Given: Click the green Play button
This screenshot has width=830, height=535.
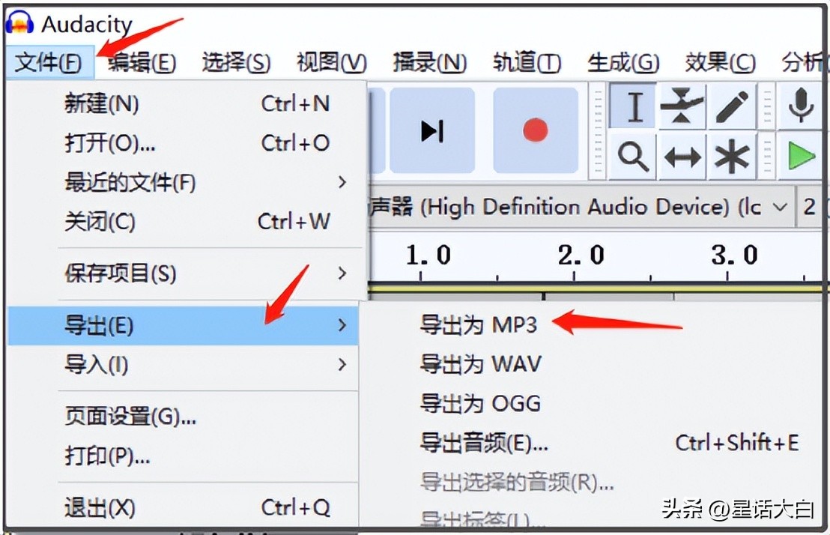Looking at the screenshot, I should (801, 156).
